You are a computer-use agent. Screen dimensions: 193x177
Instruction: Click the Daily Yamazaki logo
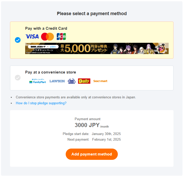84,81
